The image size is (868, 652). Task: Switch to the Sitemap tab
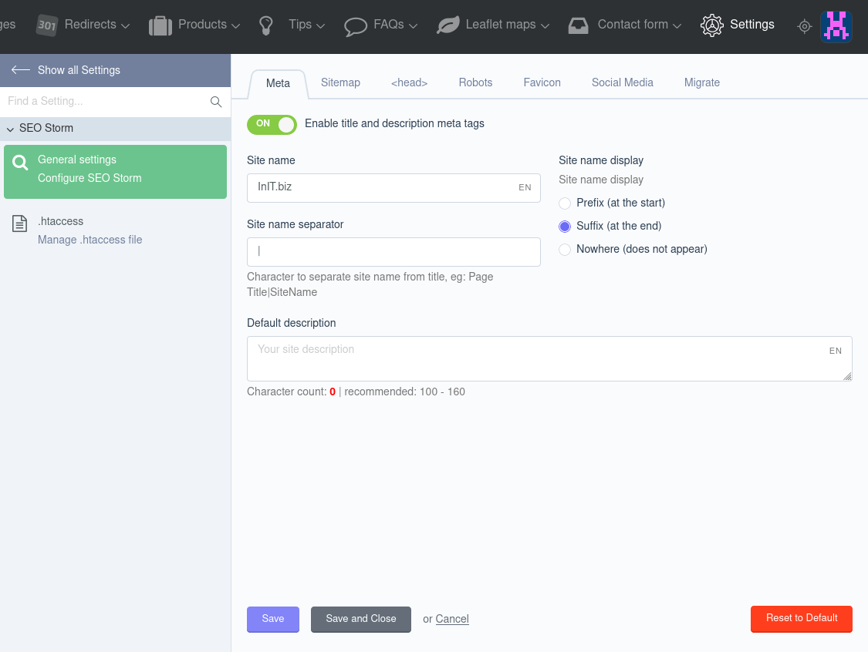click(340, 82)
